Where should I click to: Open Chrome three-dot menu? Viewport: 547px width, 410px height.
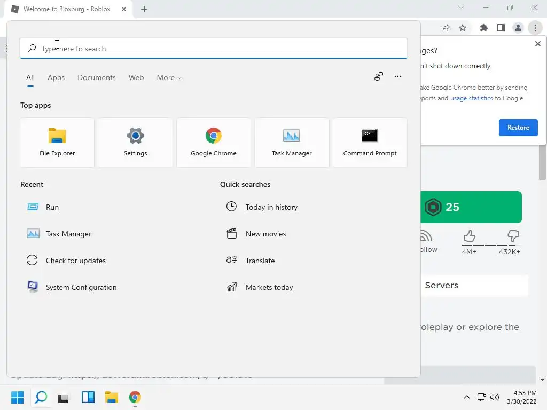(535, 28)
